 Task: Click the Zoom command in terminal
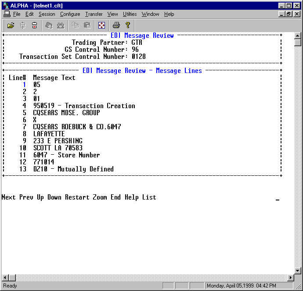[100, 197]
